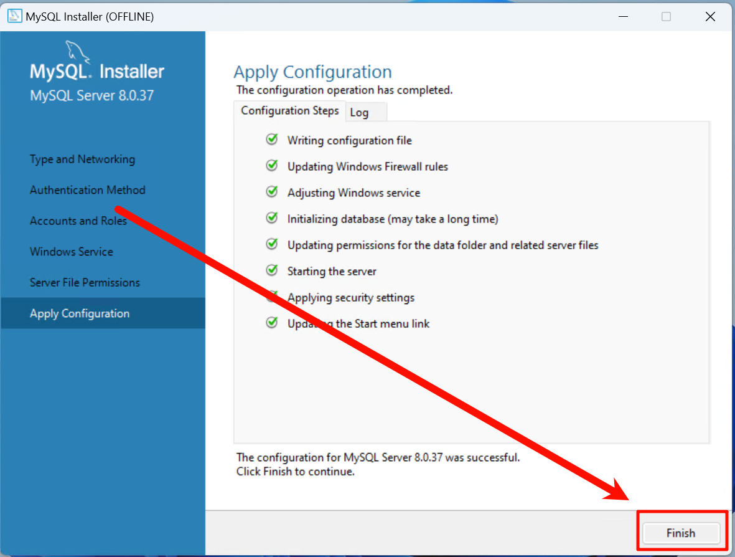Screen dimensions: 735x557
Task: Click check icon beside Initializing database
Action: point(272,217)
